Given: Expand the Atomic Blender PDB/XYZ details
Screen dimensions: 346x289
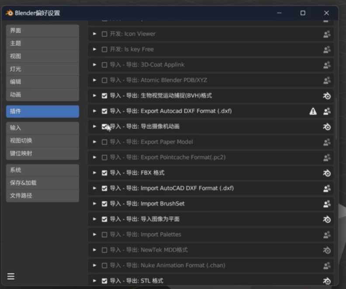Looking at the screenshot, I should point(94,80).
